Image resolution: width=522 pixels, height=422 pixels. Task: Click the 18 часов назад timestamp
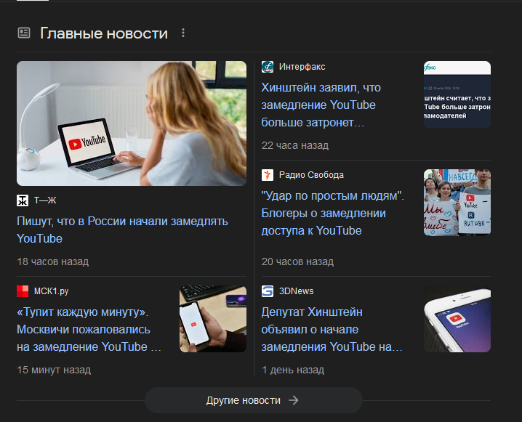[53, 261]
